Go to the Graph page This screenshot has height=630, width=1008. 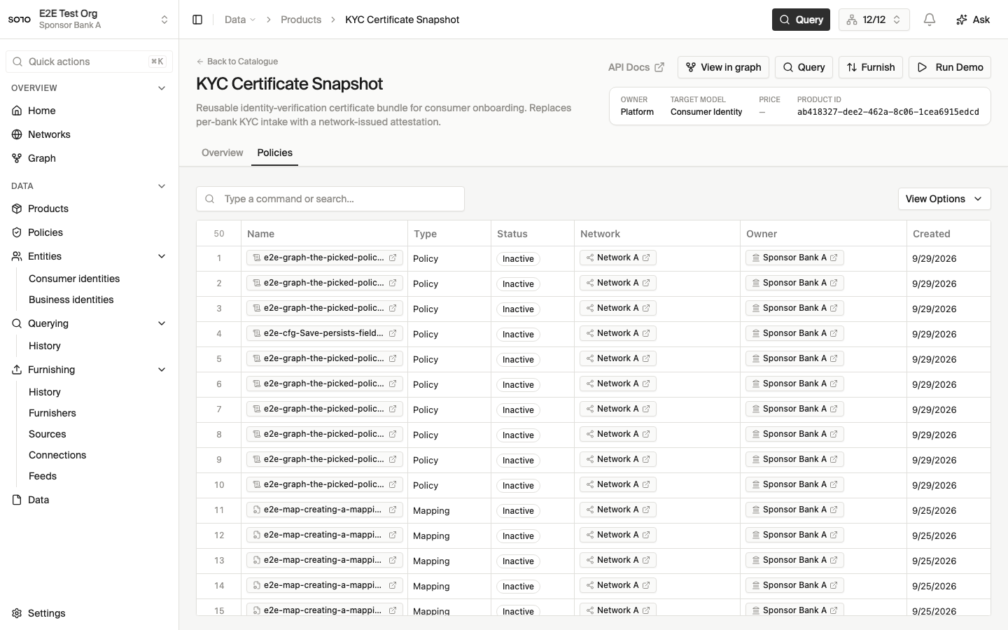89,158
